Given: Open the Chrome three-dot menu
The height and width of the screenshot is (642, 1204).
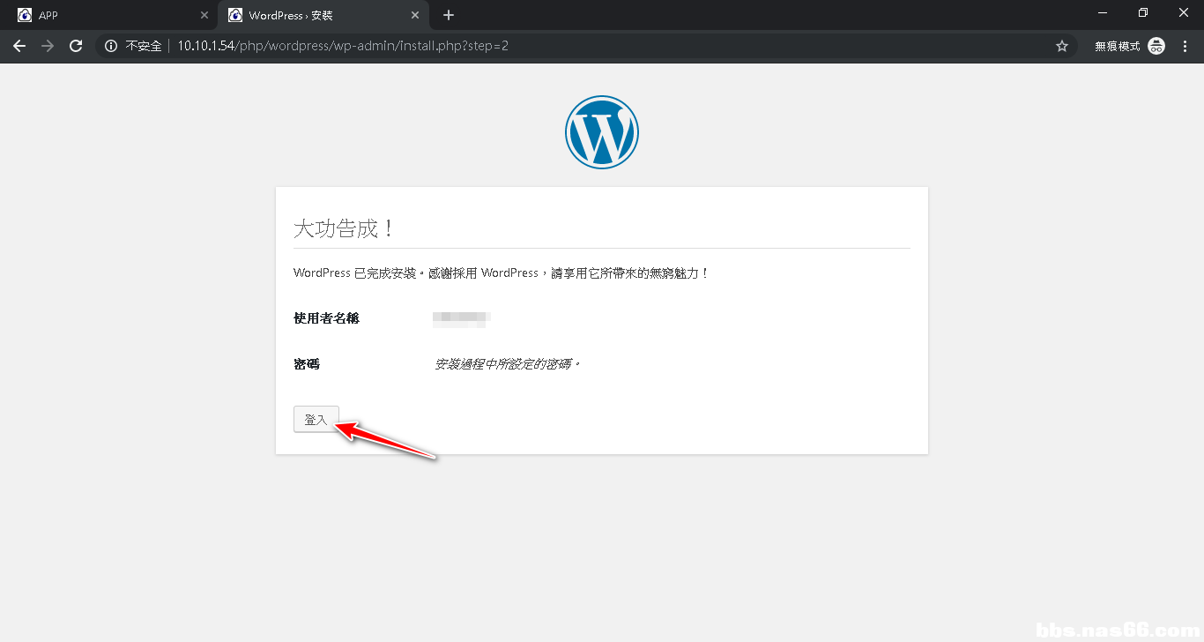Looking at the screenshot, I should (1185, 46).
